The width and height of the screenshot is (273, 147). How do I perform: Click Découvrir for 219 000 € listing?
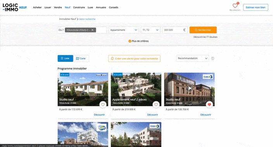(x=152, y=115)
